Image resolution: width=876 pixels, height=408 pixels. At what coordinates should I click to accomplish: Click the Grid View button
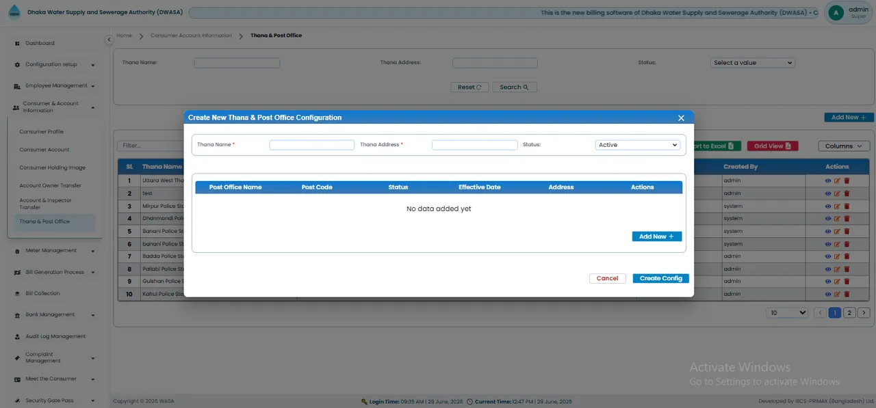click(x=772, y=146)
